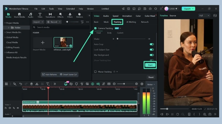This screenshot has width=222, height=124.
Task: Switch to the Speed tab
Action: point(115,16)
